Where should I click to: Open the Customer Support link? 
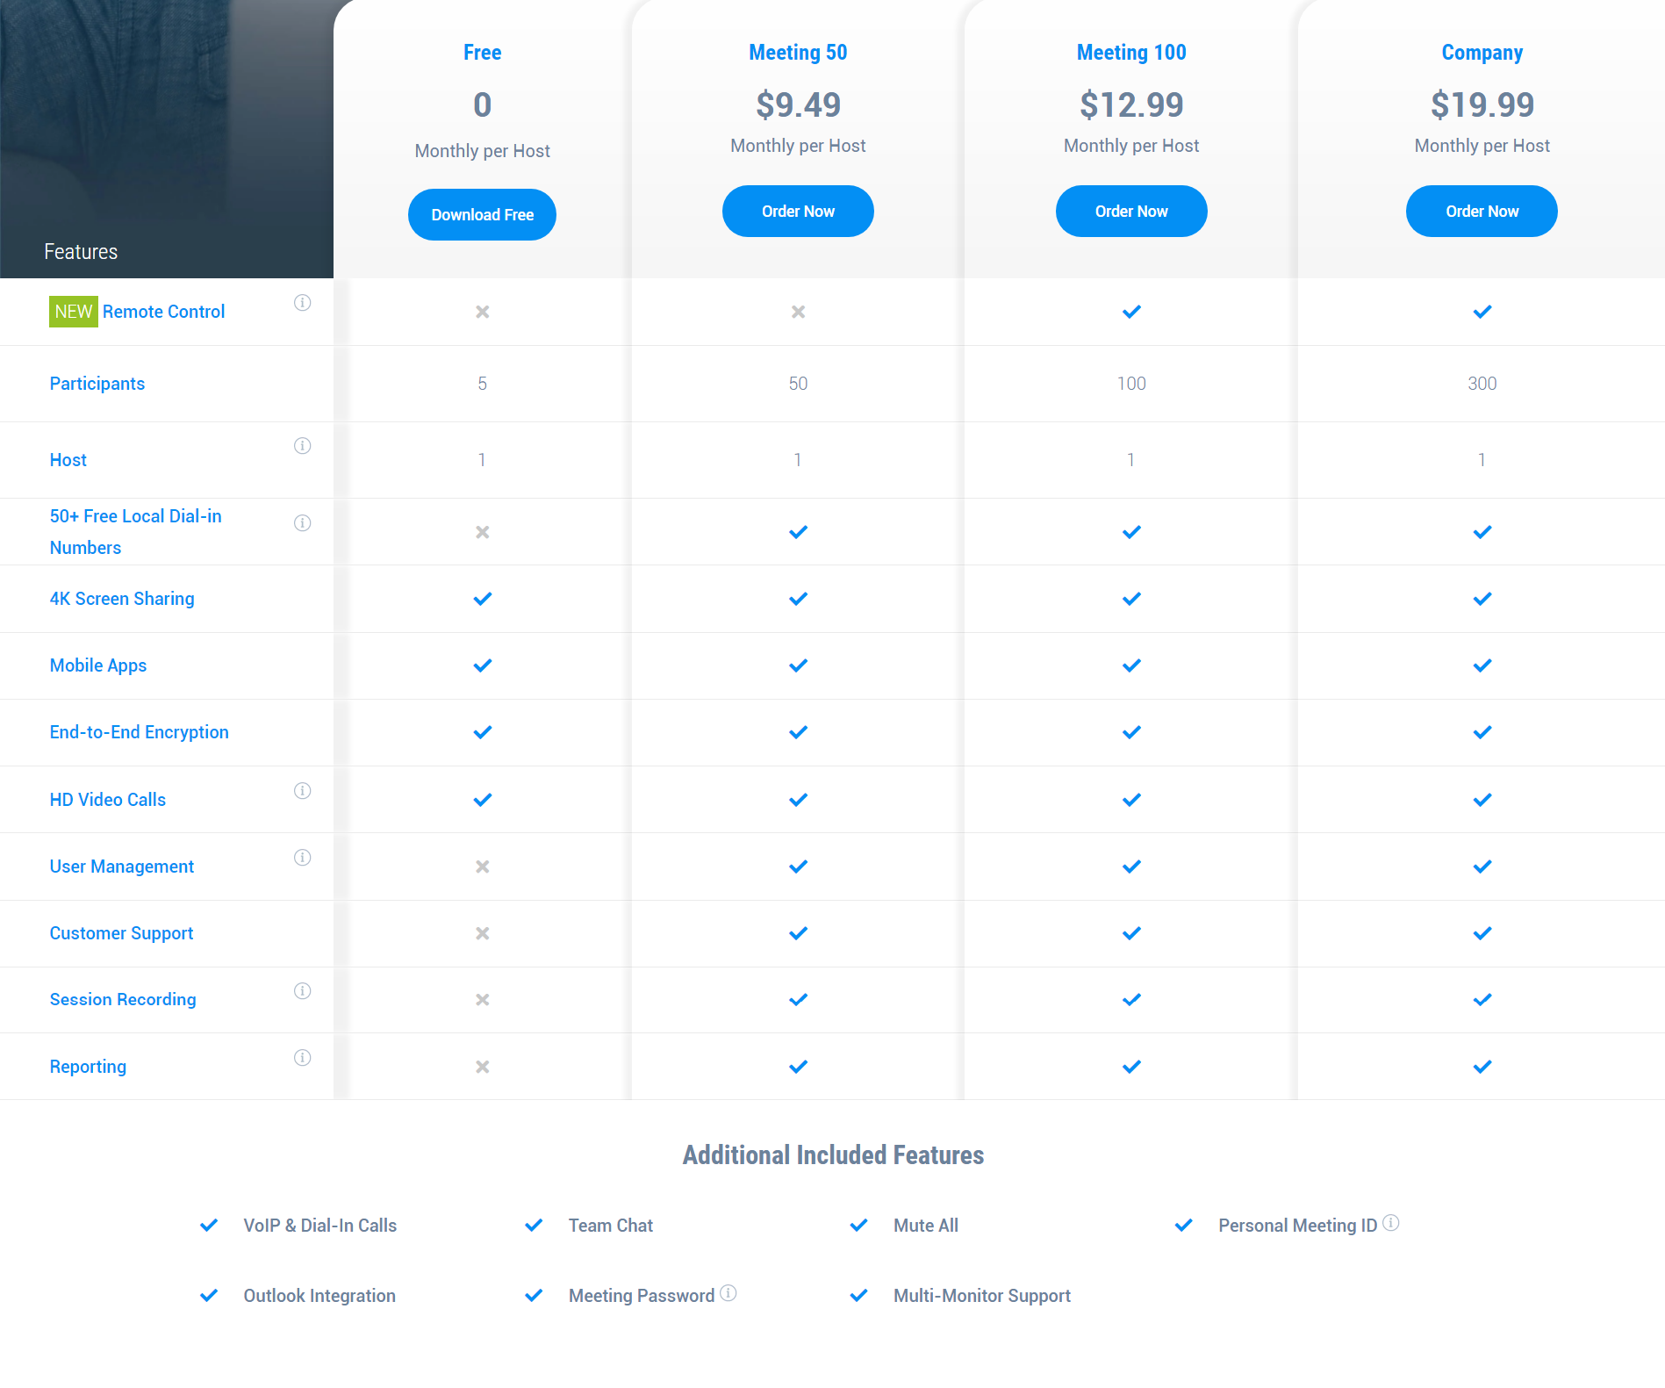(121, 933)
